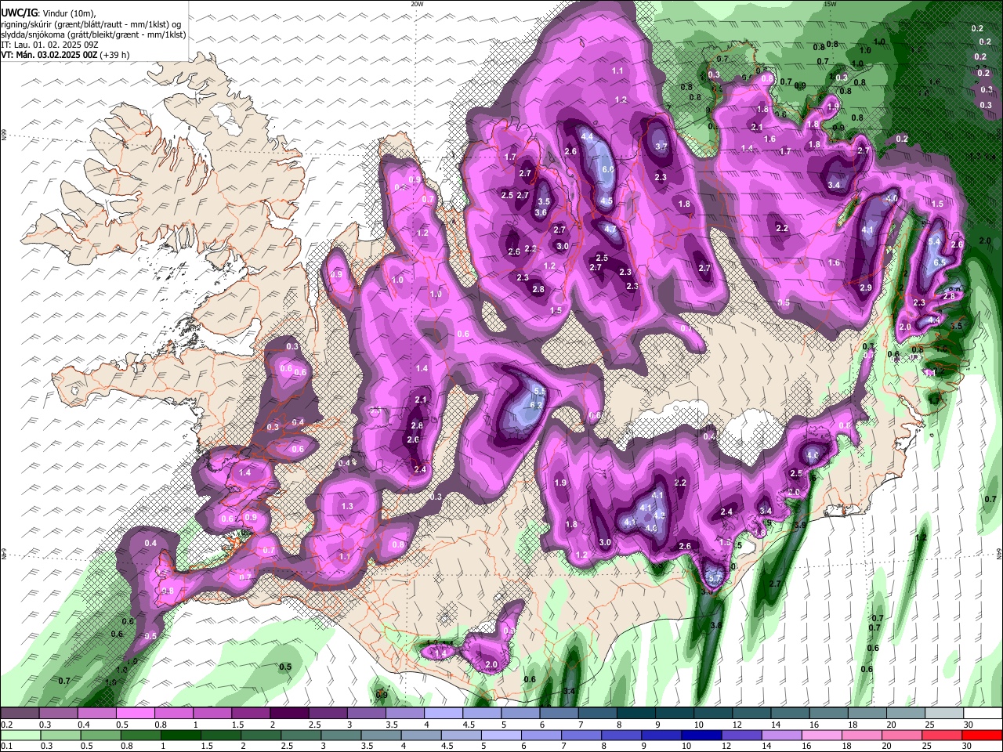The width and height of the screenshot is (1003, 752).
Task: Click the 4.3 value in the southern snow cluster
Action: click(660, 515)
